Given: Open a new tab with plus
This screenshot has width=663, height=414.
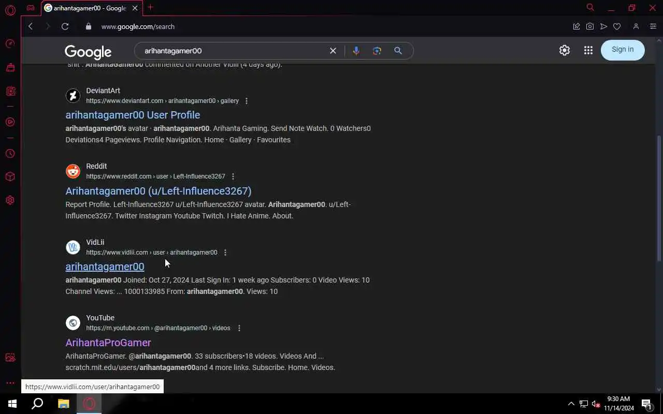Looking at the screenshot, I should point(150,7).
